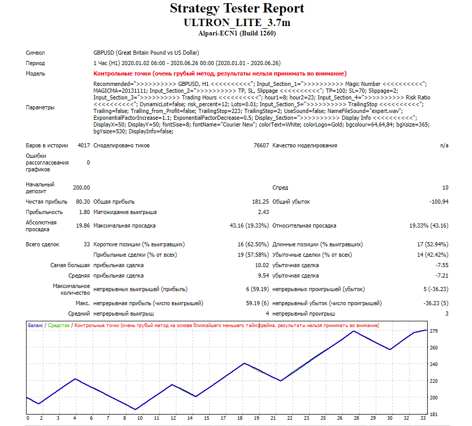The image size is (472, 426).
Task: Click the Alpari-ECN1 build subtitle
Action: click(x=237, y=33)
